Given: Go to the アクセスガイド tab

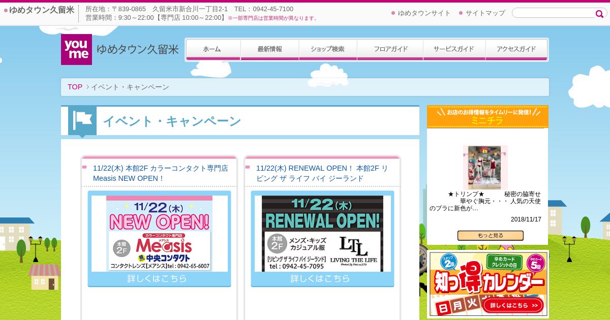Looking at the screenshot, I should [x=516, y=50].
